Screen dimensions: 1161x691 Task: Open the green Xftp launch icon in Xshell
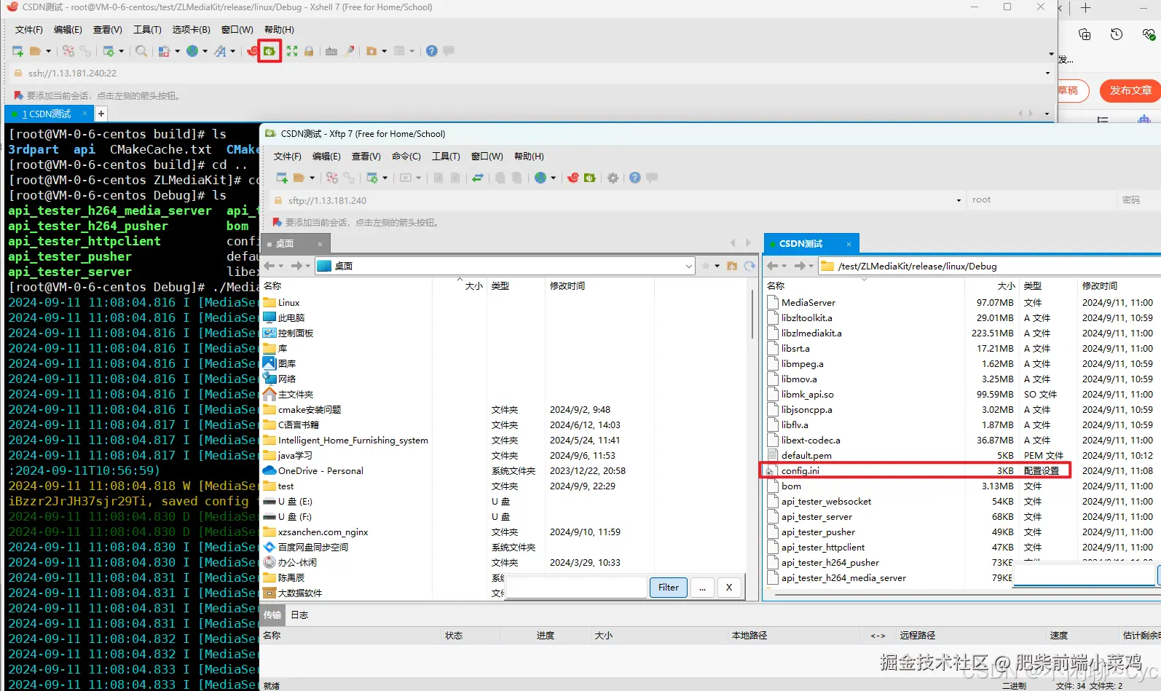pos(269,51)
